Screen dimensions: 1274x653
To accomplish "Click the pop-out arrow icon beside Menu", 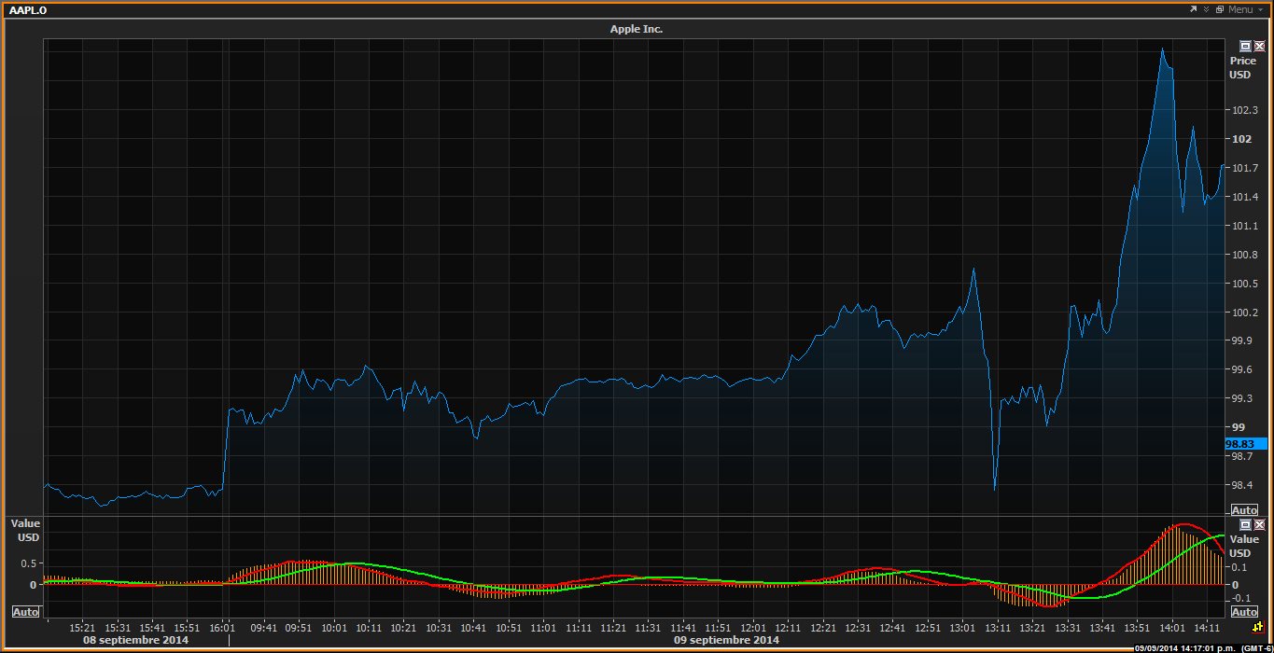I will (x=1193, y=9).
